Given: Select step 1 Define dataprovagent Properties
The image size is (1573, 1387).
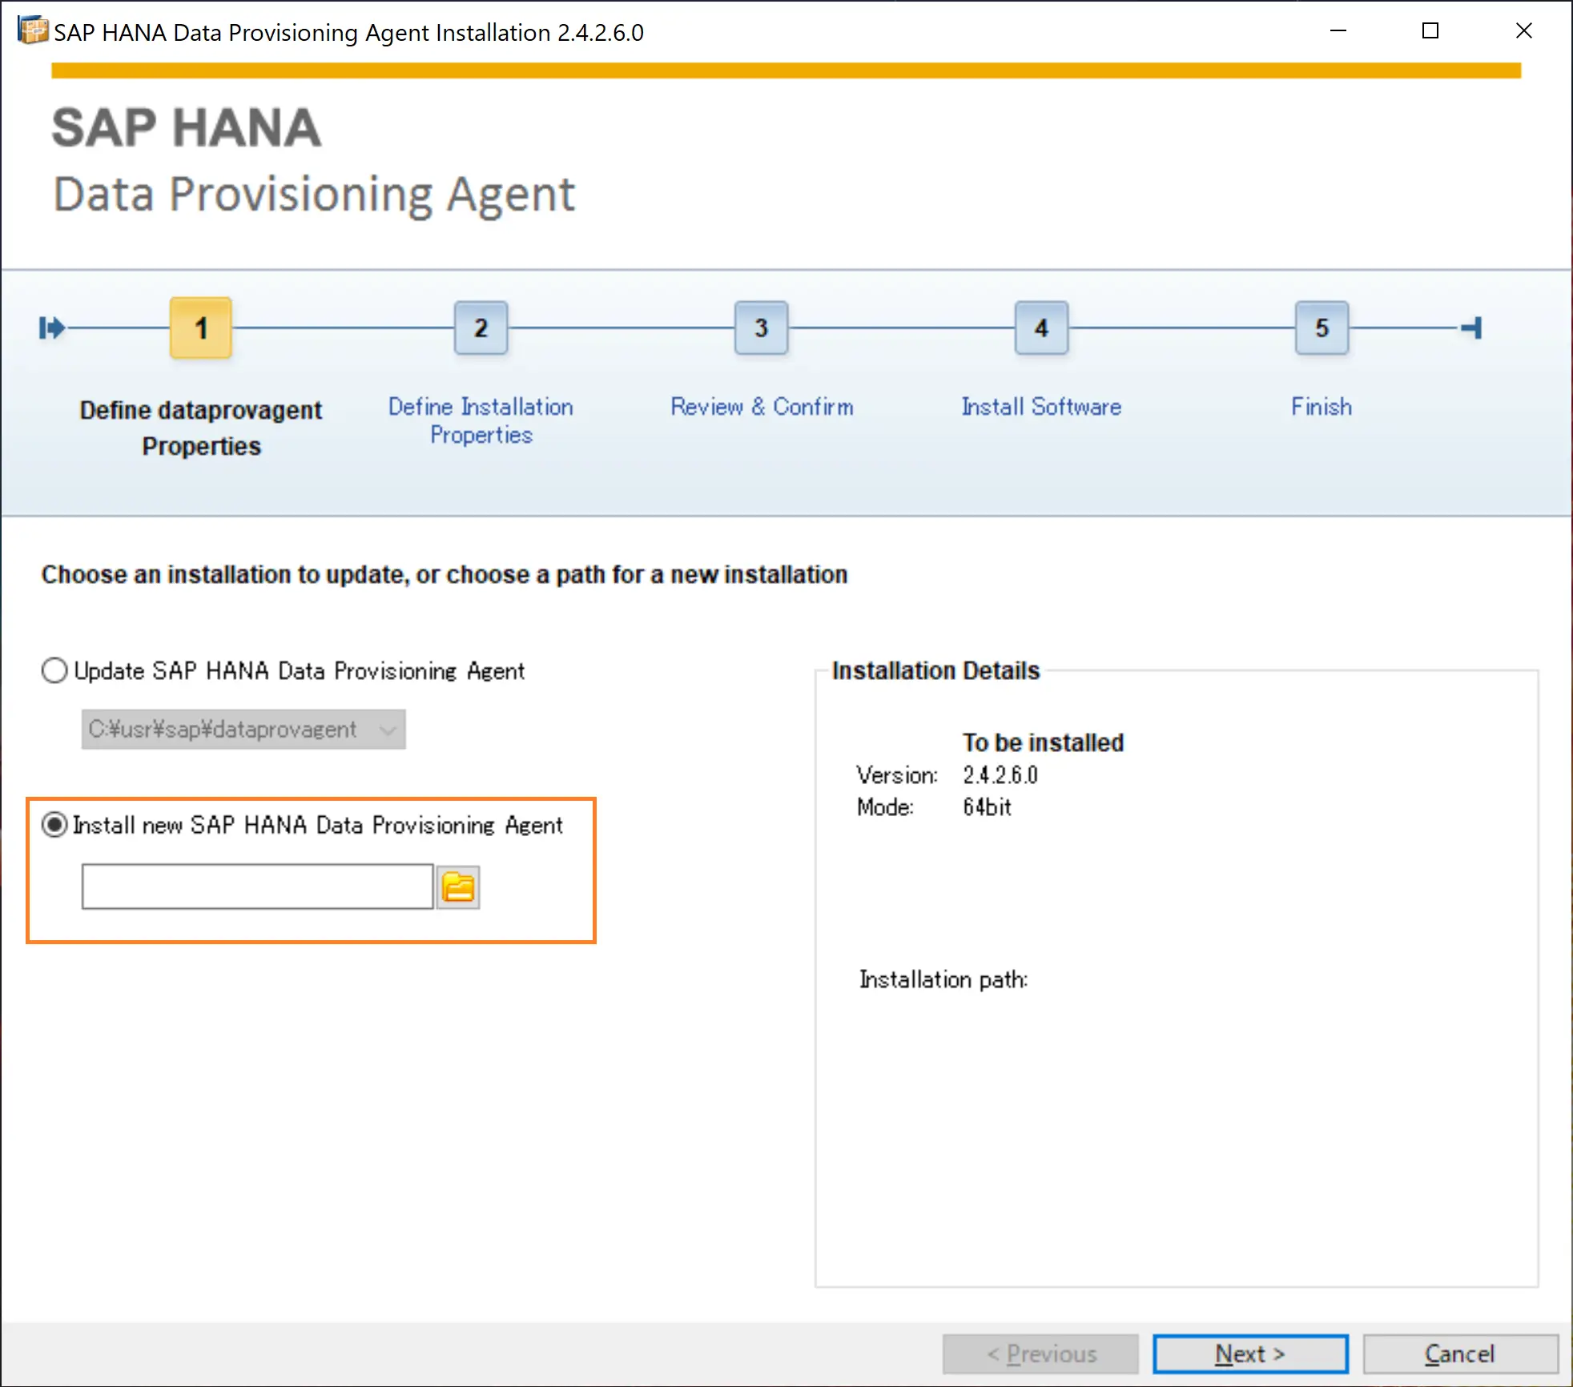Looking at the screenshot, I should point(201,328).
